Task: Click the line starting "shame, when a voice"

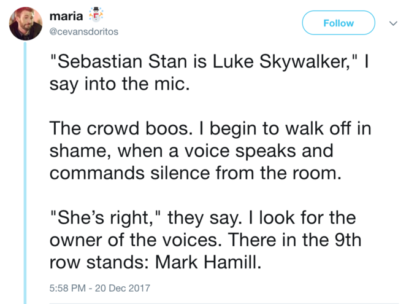Action: coord(191,151)
